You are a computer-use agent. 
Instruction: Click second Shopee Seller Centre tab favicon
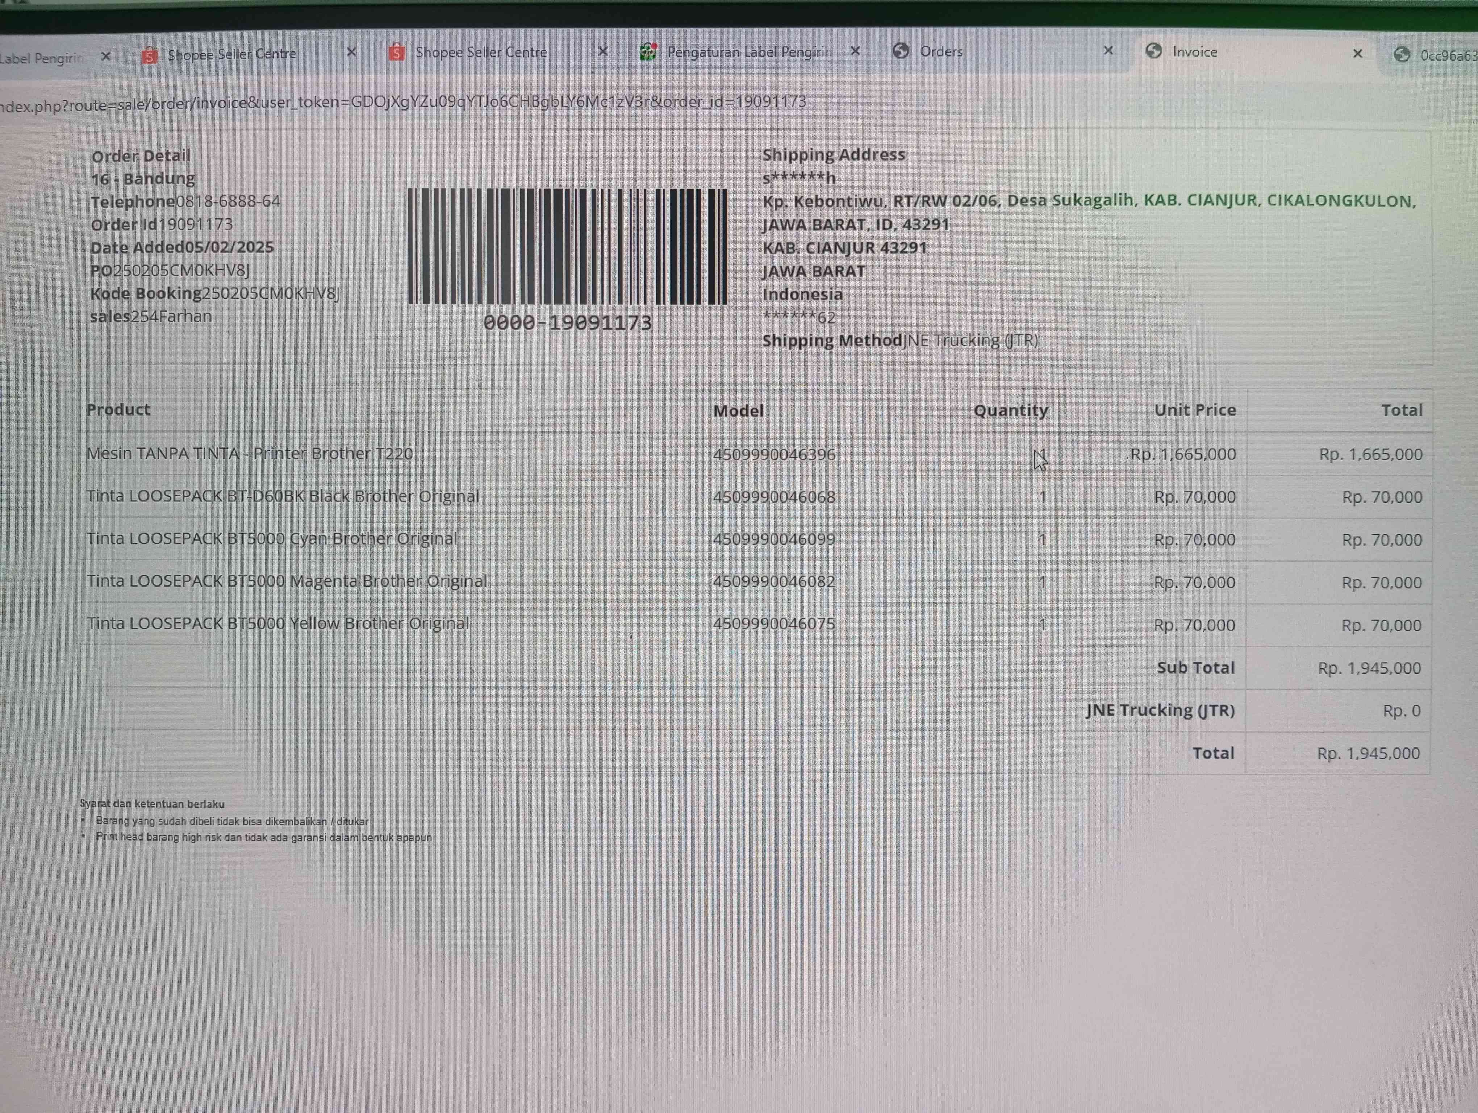397,52
